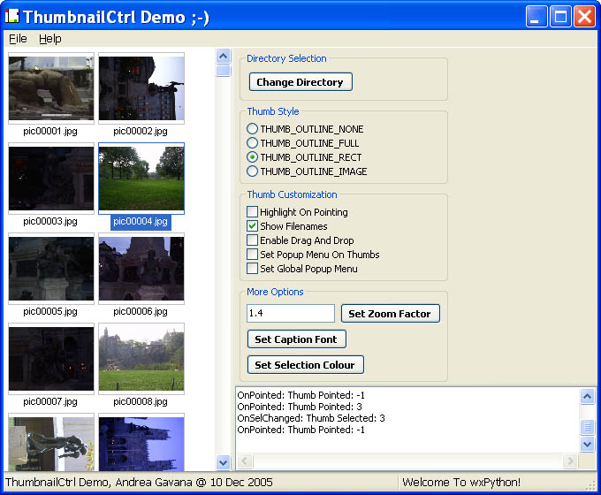
Task: Pick the pic00006.jpg thumbnail
Action: pos(141,269)
